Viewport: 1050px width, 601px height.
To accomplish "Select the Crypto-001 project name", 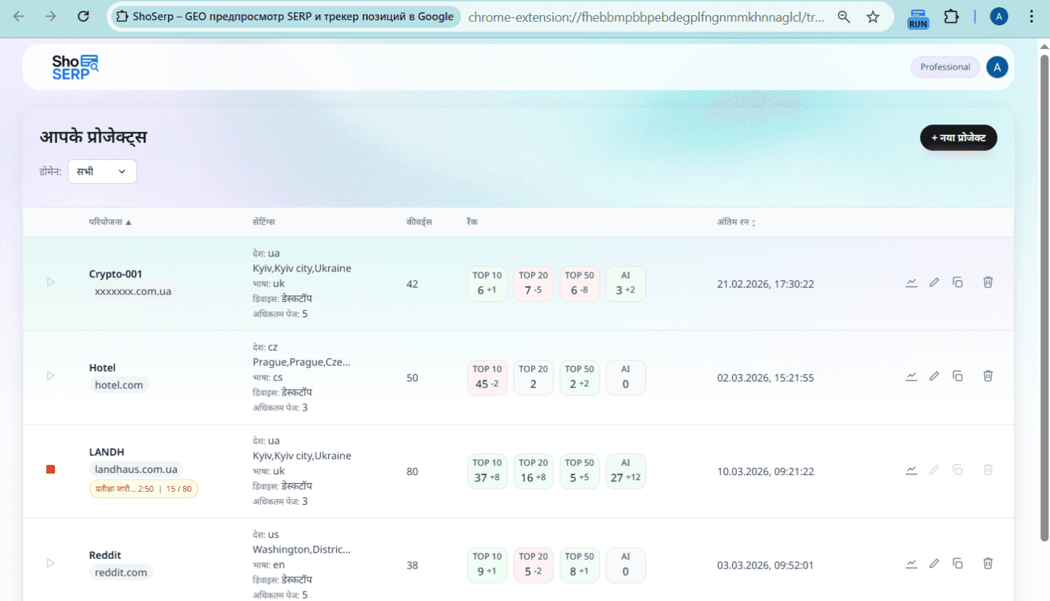I will click(x=116, y=274).
